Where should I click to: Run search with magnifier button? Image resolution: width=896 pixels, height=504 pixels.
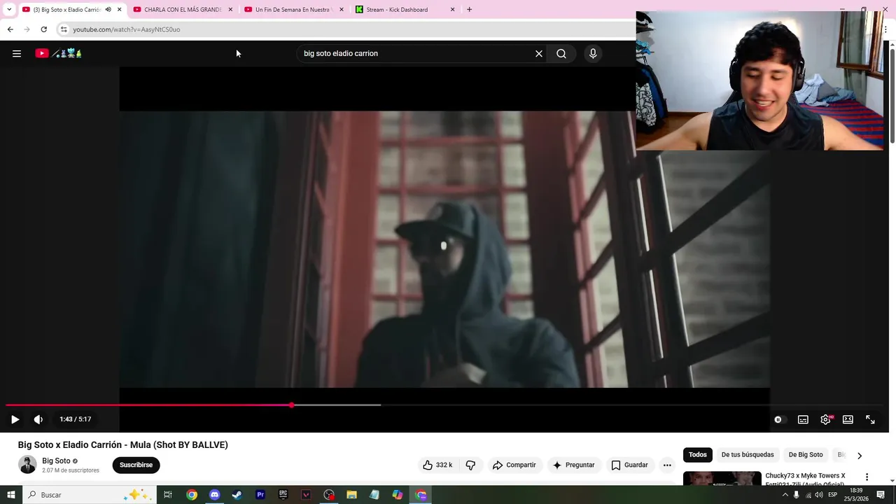561,53
